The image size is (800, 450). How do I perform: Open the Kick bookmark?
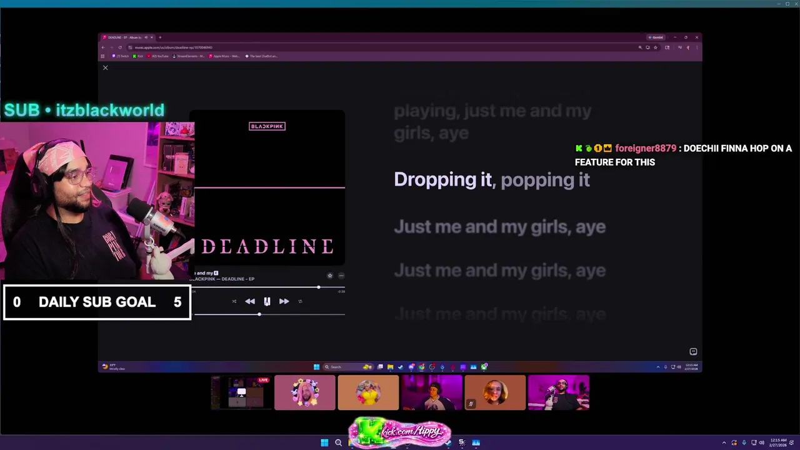pos(138,56)
